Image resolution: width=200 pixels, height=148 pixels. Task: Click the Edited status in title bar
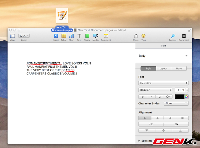click(122, 30)
